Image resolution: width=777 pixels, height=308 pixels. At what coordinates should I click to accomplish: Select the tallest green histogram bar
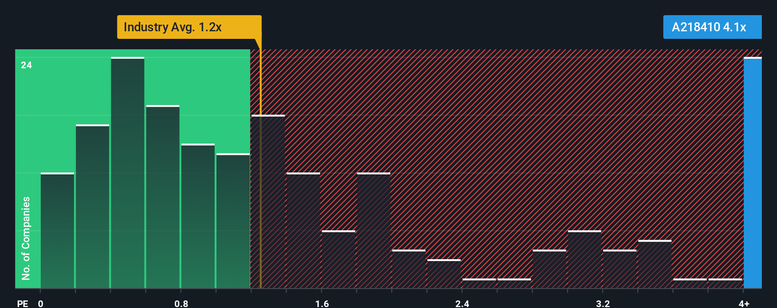point(128,173)
